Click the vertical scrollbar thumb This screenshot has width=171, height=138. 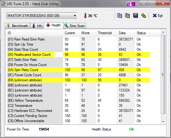pos(163,74)
